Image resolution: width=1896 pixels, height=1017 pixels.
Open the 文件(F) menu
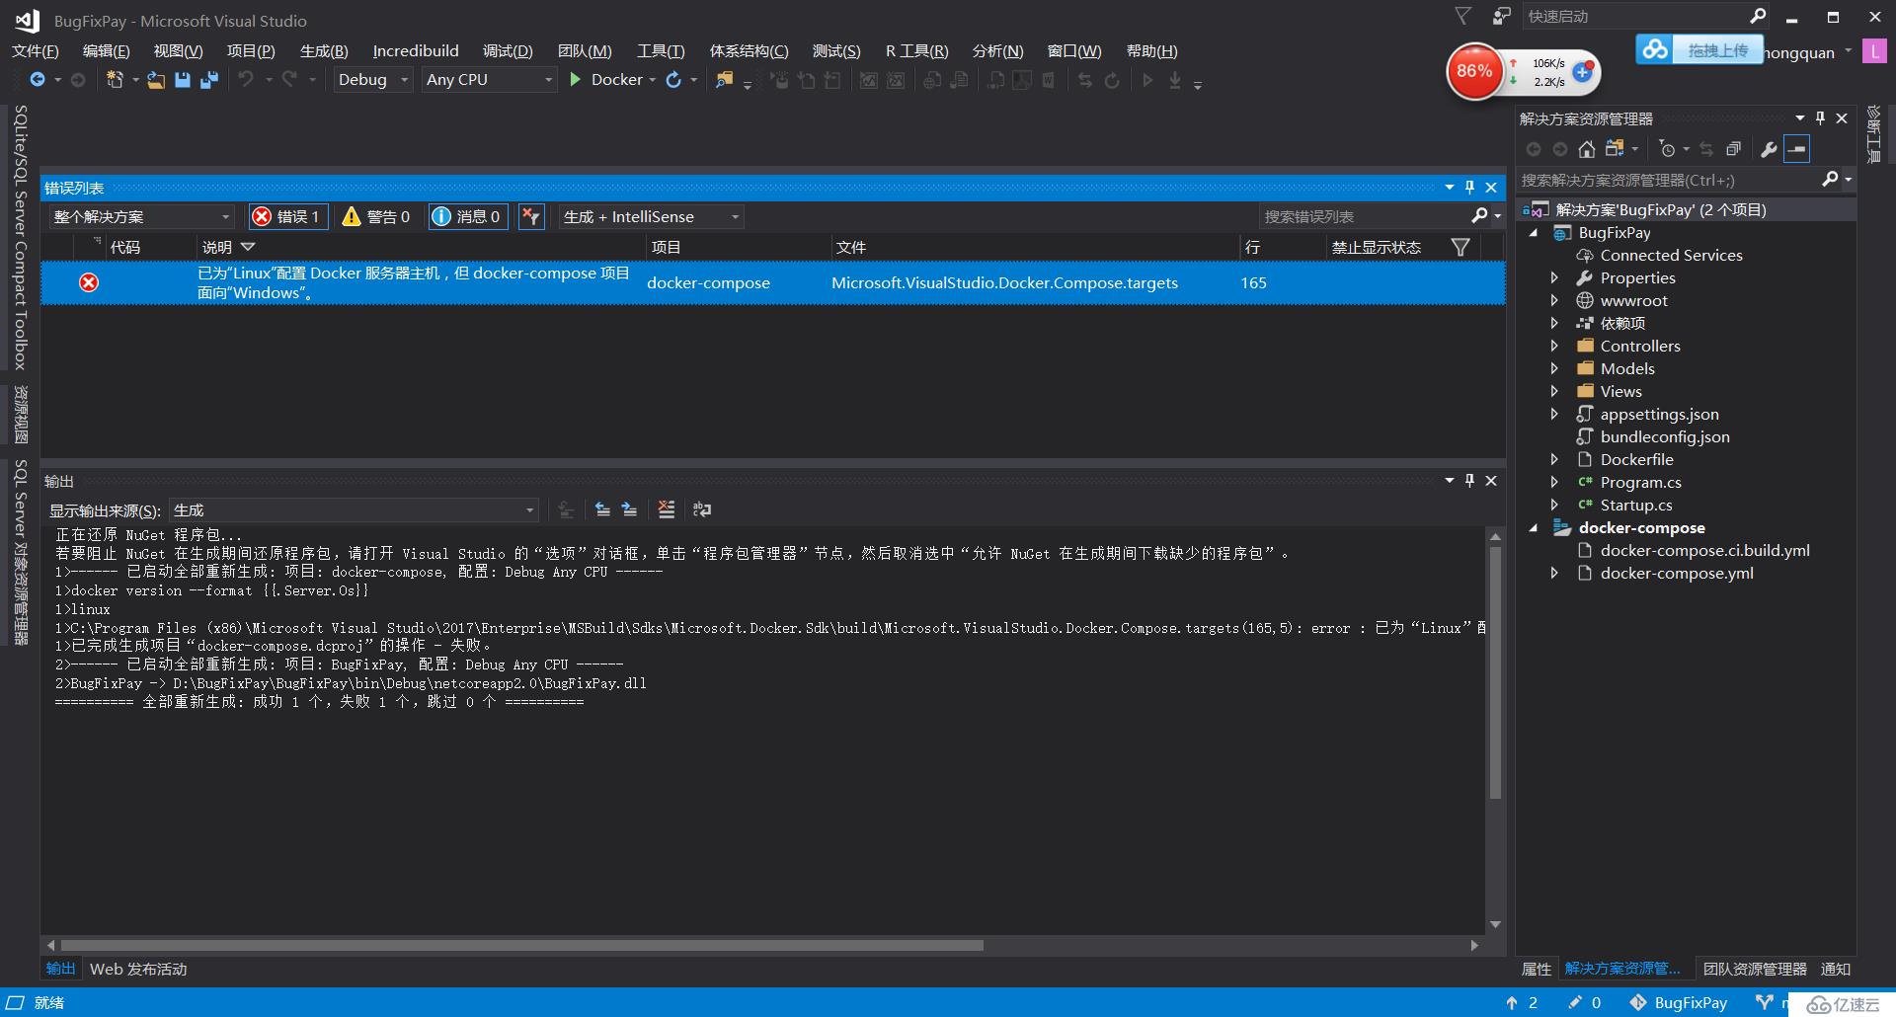35,51
